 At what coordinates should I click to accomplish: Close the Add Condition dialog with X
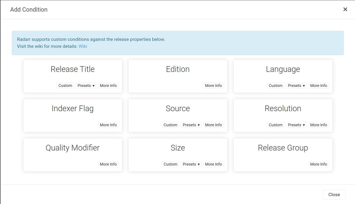coord(345,9)
